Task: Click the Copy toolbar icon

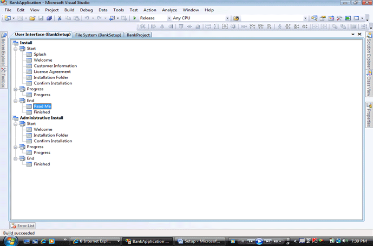Action: pos(68,18)
